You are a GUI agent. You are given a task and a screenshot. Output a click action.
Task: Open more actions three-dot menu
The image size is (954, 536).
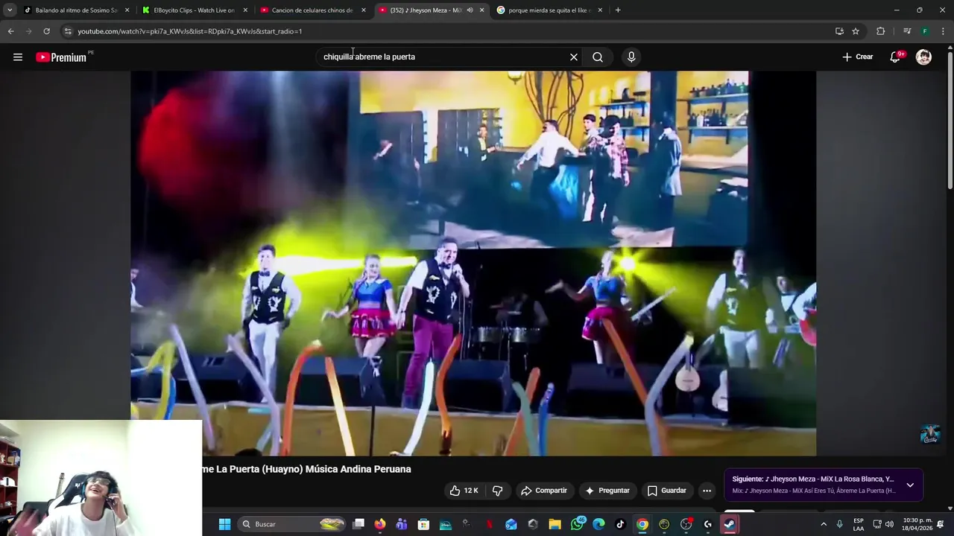(x=707, y=491)
